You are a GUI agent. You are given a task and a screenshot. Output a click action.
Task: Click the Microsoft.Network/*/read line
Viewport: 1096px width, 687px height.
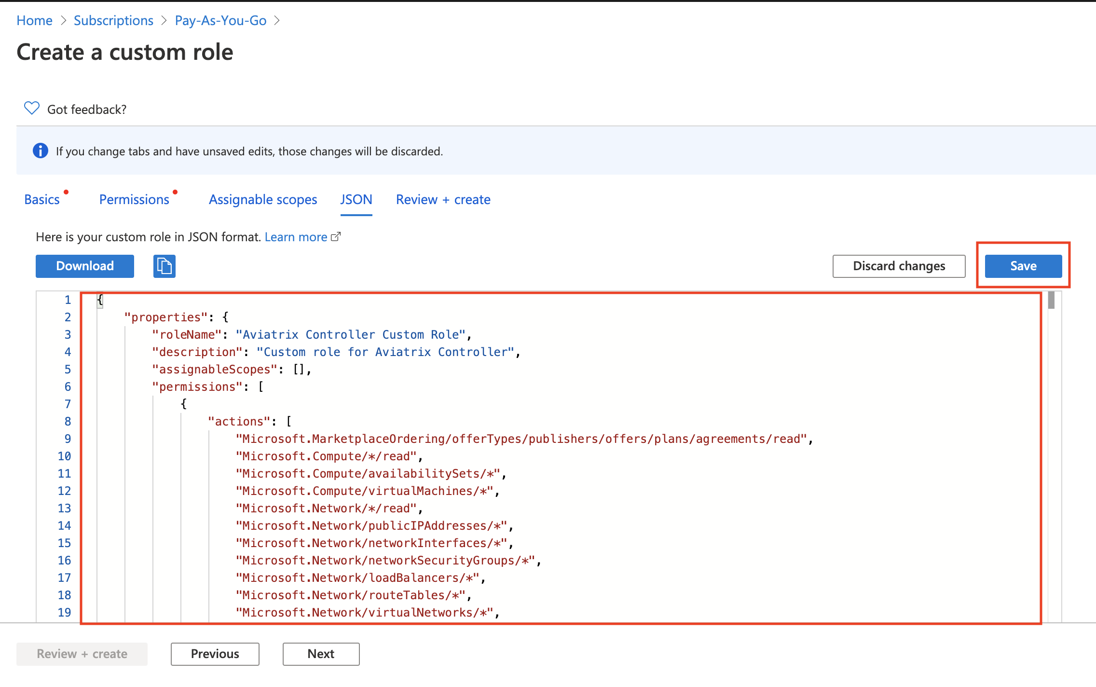[x=329, y=508]
